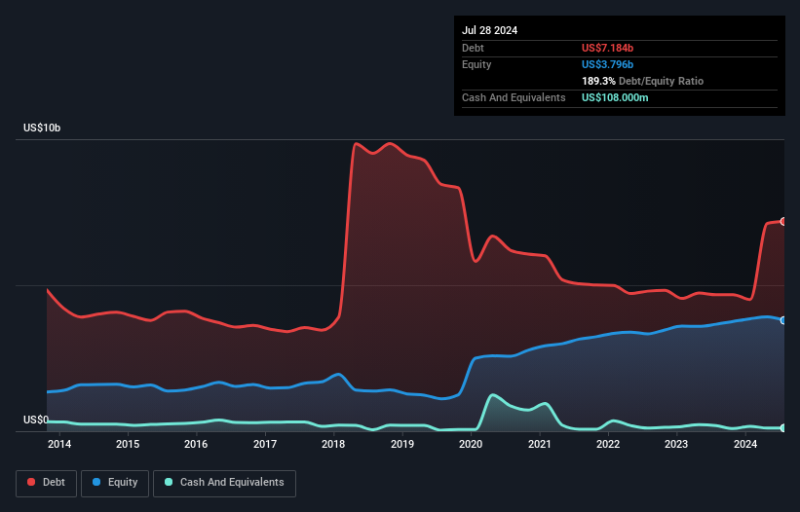Toggle the Debt series legend button
This screenshot has width=800, height=512.
pyautogui.click(x=46, y=483)
